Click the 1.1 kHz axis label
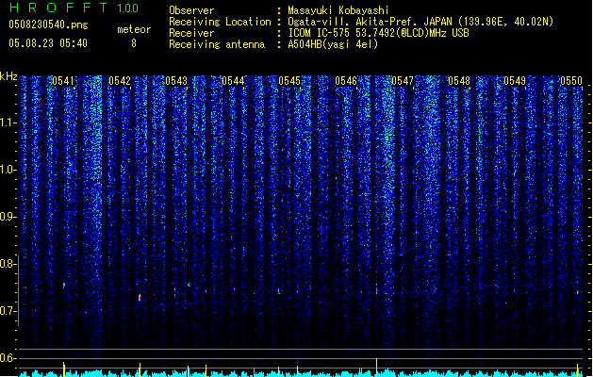The image size is (593, 377). [x=8, y=123]
